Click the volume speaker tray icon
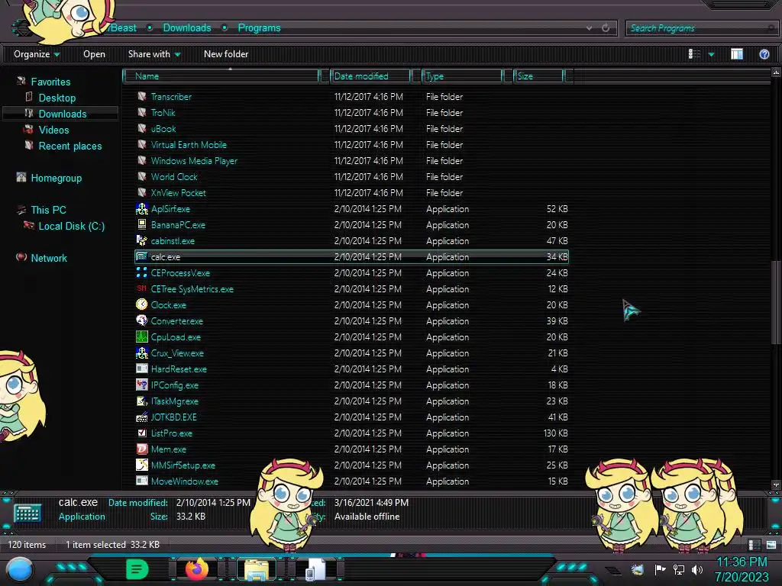The width and height of the screenshot is (782, 586). click(697, 569)
